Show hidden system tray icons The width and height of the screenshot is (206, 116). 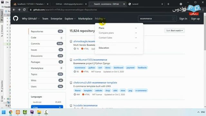coord(198,112)
